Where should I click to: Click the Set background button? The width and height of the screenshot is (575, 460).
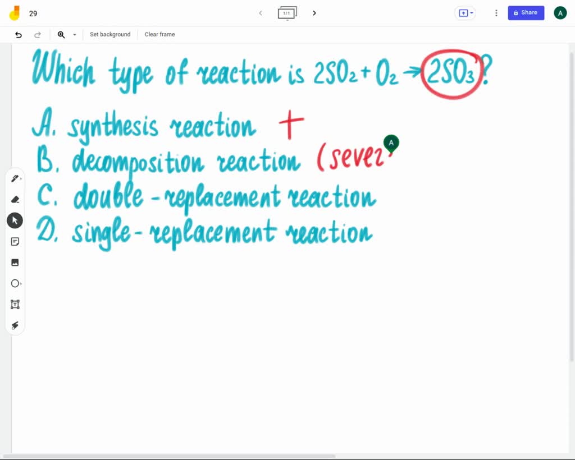click(110, 34)
